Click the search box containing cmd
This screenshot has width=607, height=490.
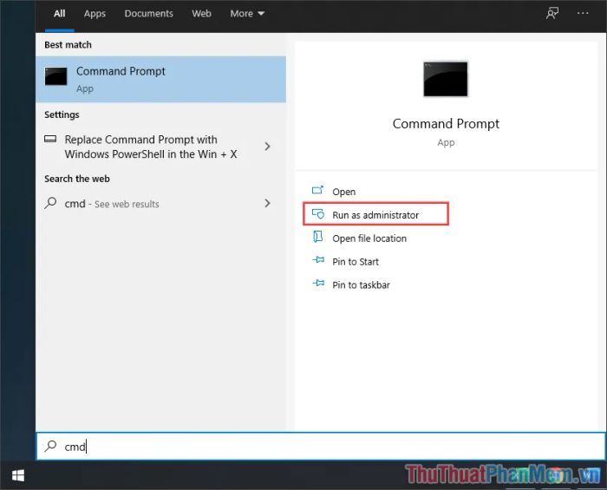click(321, 447)
